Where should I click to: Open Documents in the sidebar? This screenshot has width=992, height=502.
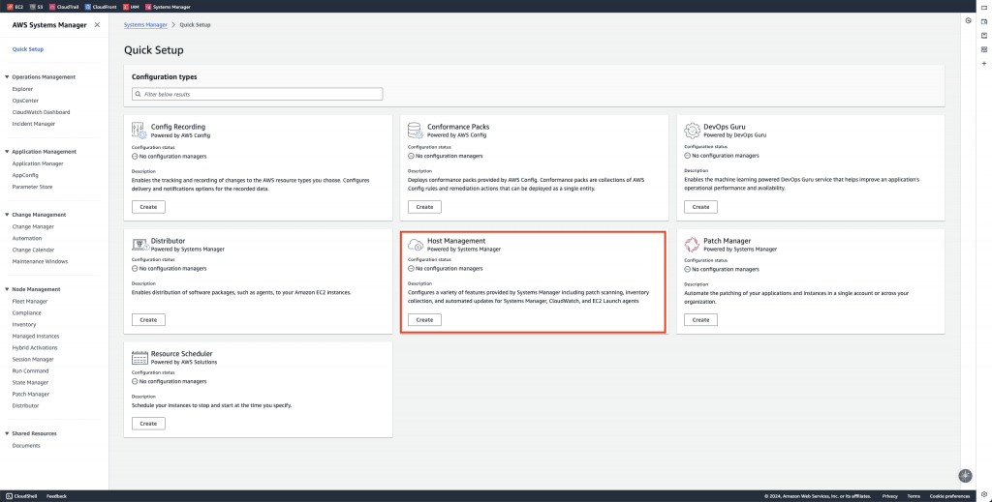point(26,446)
